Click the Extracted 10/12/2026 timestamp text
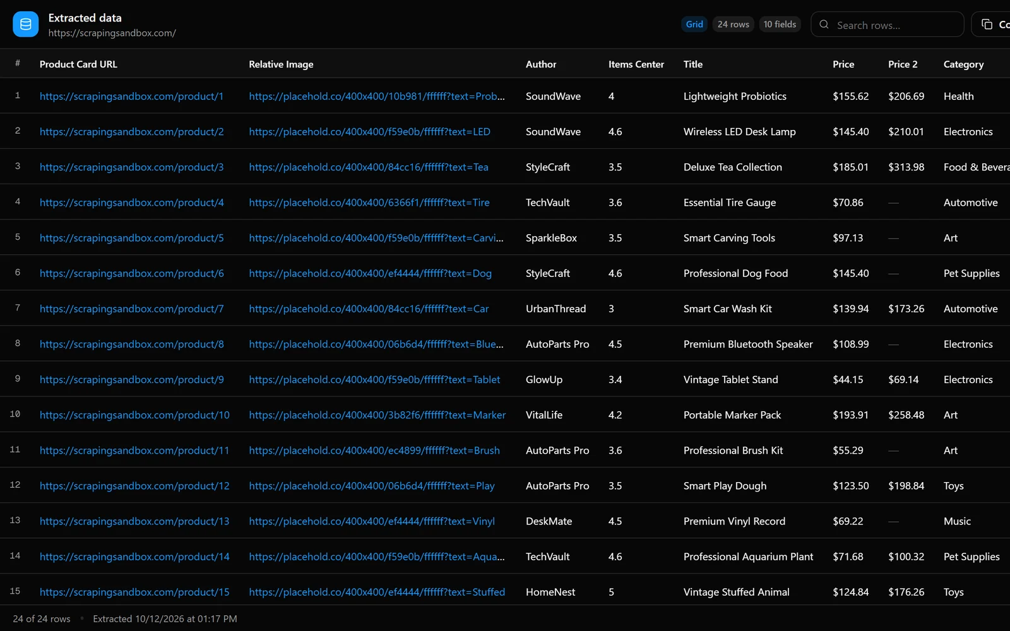Viewport: 1010px width, 631px height. (165, 619)
